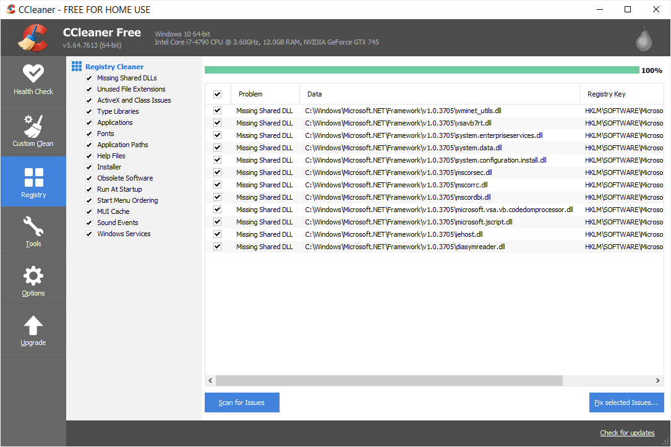The height and width of the screenshot is (447, 671).
Task: Click registry key cell of wminet_utils.dll row
Action: (x=624, y=111)
